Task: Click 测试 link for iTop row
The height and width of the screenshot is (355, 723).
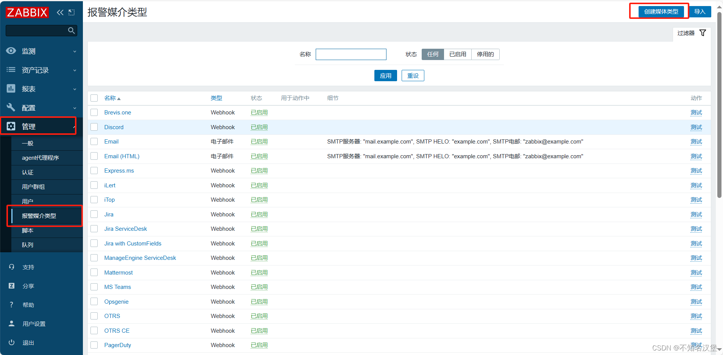Action: point(696,200)
